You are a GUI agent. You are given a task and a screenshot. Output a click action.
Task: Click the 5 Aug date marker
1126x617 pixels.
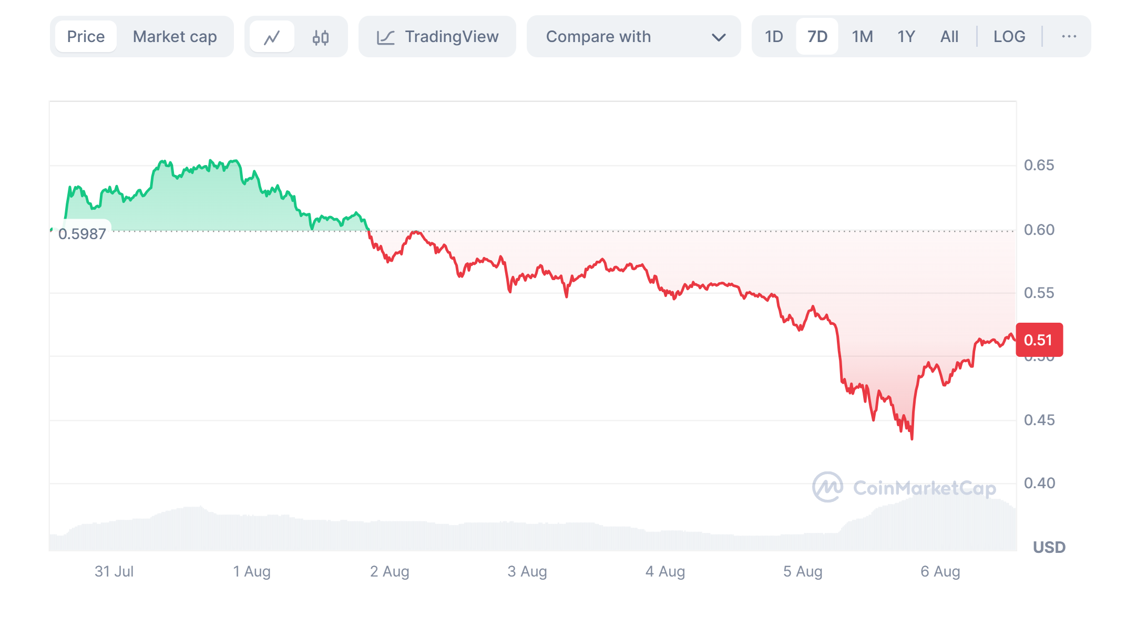tap(803, 571)
